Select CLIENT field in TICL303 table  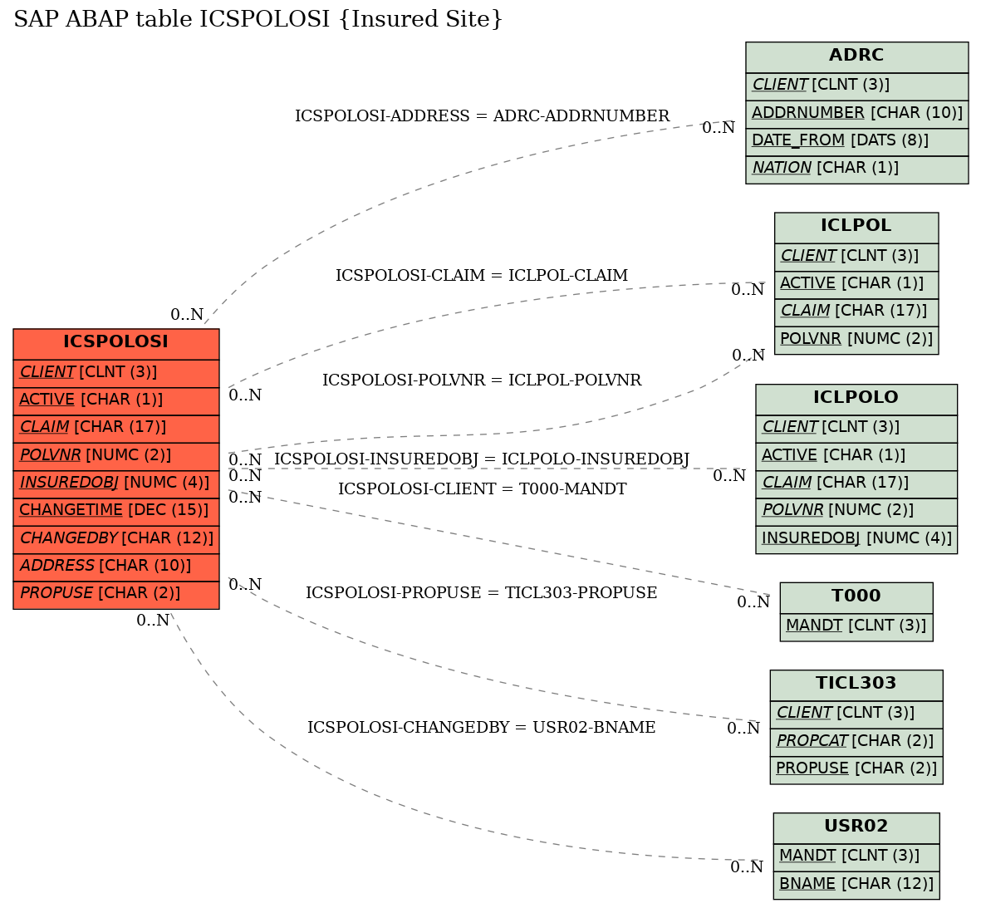[856, 714]
